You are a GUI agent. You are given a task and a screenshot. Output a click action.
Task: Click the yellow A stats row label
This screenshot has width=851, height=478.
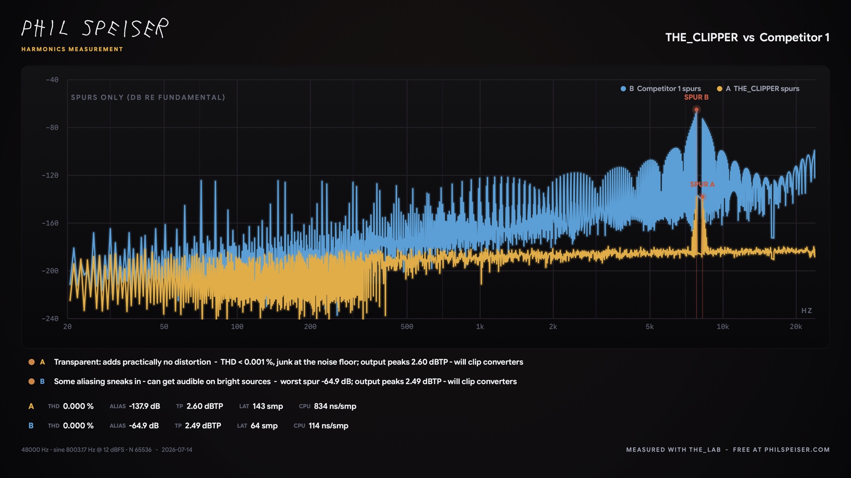[x=31, y=406]
